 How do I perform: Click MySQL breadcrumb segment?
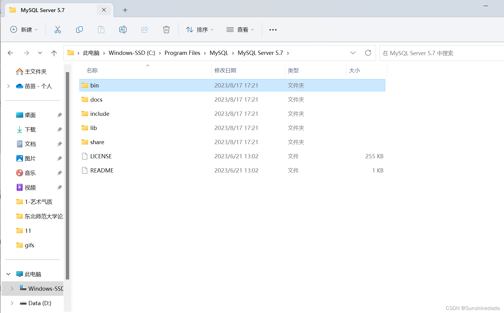pos(219,53)
